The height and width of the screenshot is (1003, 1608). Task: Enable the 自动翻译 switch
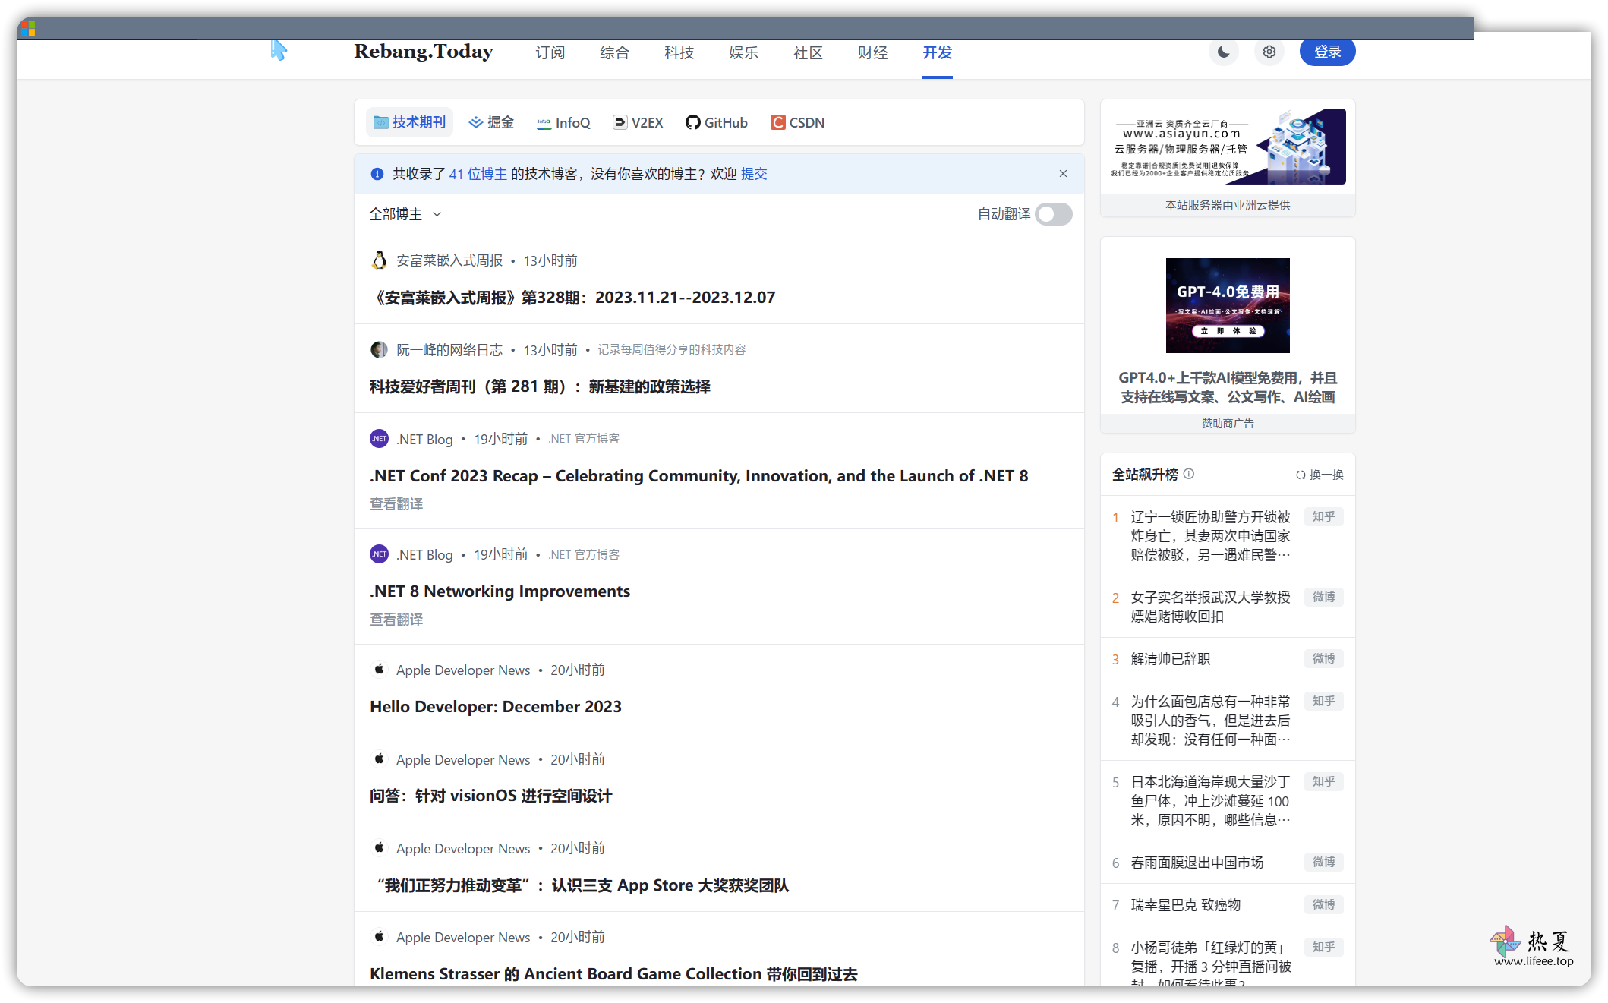tap(1054, 214)
